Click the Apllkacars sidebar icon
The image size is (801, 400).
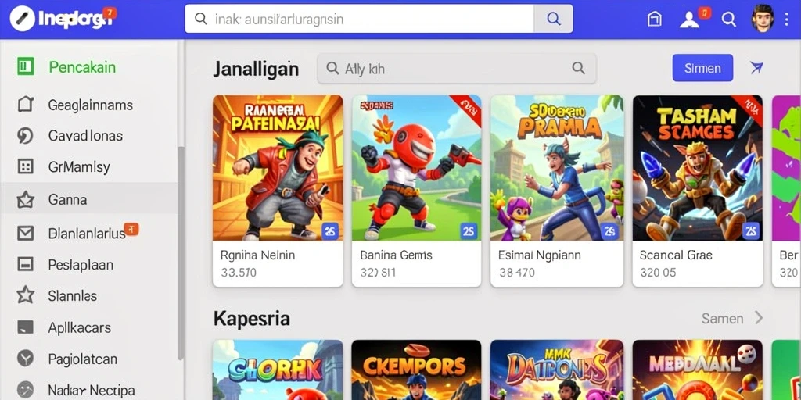[25, 327]
